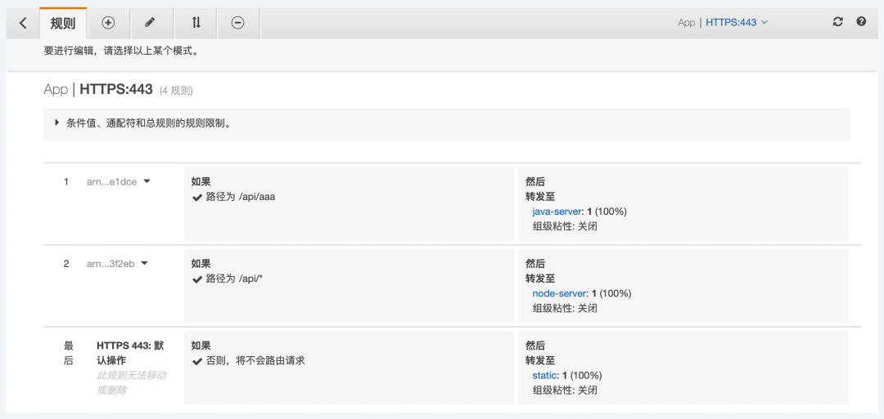Click the HTTPS 443: 默认操作 rule label
This screenshot has height=419, width=884.
tap(130, 353)
